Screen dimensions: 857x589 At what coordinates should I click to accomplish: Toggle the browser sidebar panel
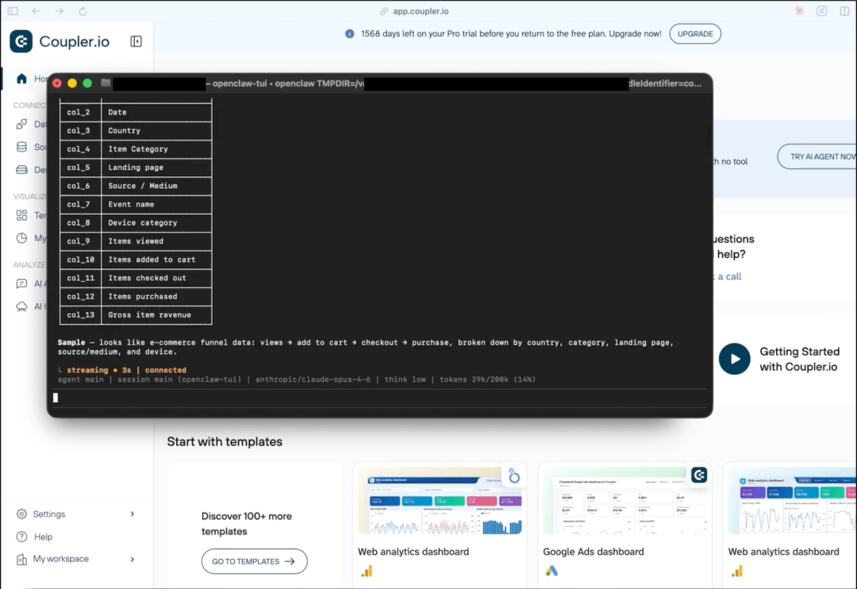pos(13,11)
